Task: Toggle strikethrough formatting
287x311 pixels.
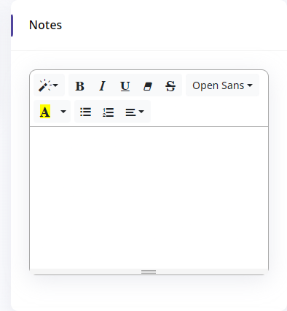Action: click(170, 85)
